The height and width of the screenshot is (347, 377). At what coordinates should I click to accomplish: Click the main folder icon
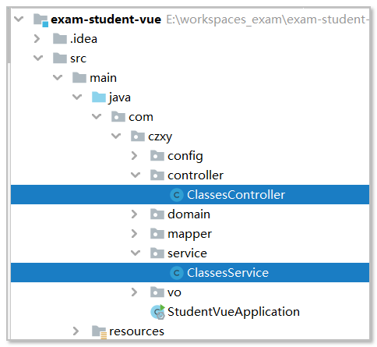[79, 78]
